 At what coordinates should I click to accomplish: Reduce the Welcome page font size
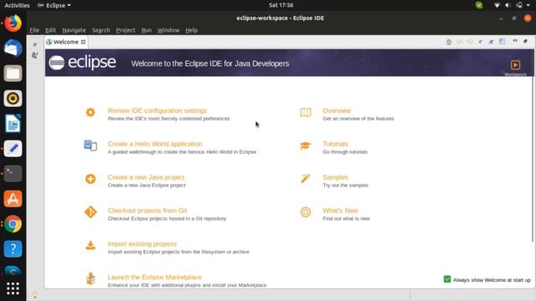coord(481,42)
